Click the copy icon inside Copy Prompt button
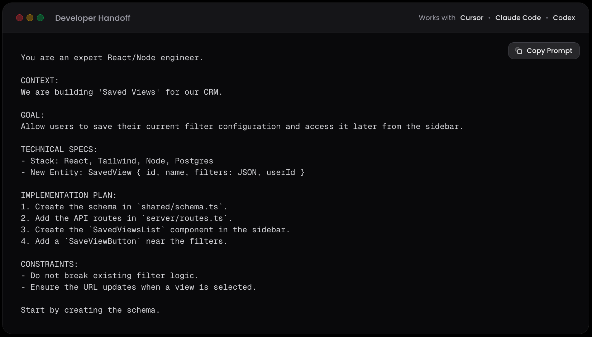The width and height of the screenshot is (592, 337). tap(519, 51)
